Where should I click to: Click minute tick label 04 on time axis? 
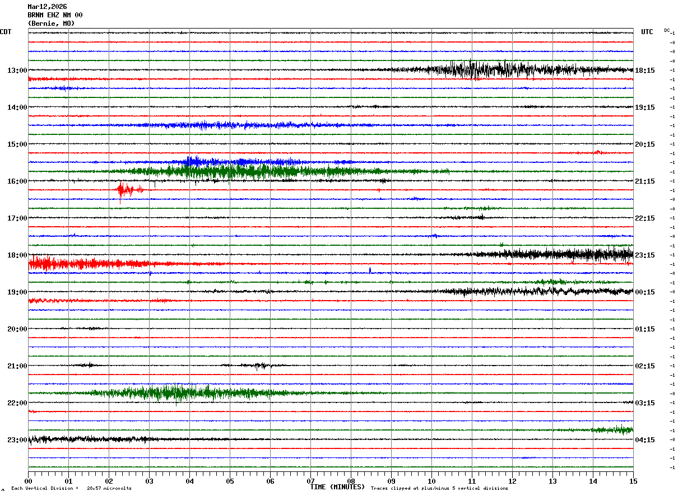[x=189, y=481]
